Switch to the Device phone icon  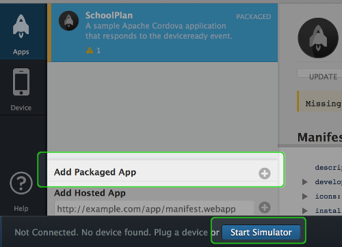(x=21, y=82)
